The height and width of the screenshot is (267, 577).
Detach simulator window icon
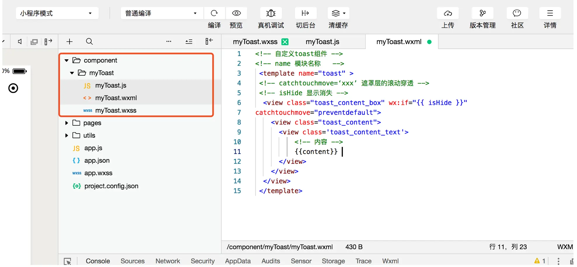click(x=34, y=42)
